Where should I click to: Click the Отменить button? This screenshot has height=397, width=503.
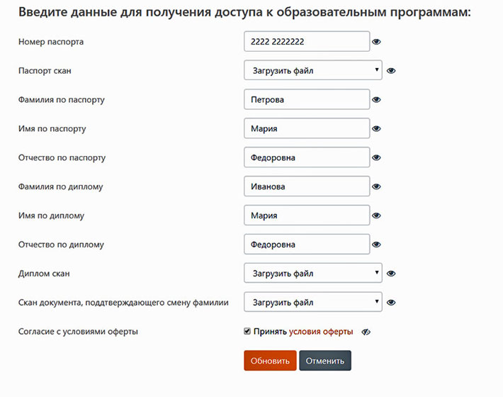[x=325, y=360]
